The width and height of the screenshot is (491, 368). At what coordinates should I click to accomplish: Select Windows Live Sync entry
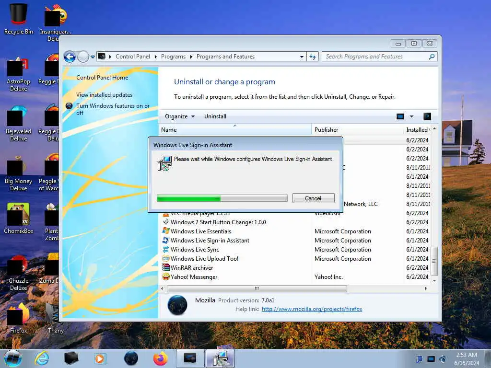click(195, 249)
